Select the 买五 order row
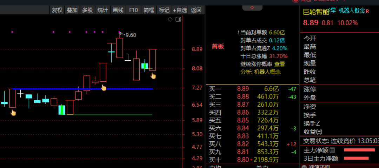 click(252, 120)
